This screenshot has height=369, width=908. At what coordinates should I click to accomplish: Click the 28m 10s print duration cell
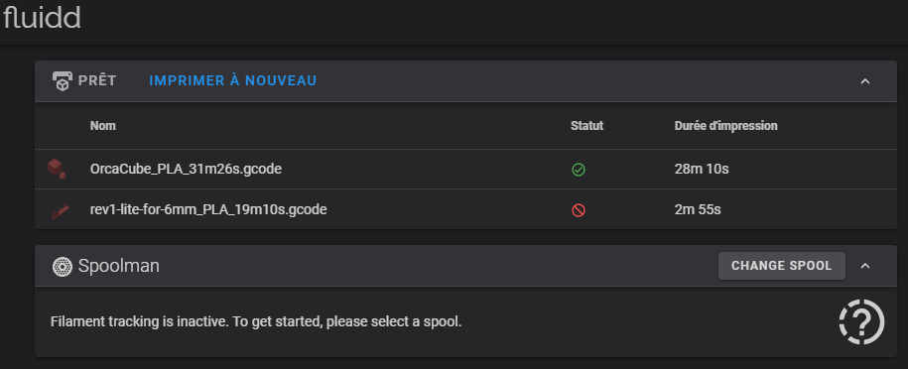pos(702,170)
